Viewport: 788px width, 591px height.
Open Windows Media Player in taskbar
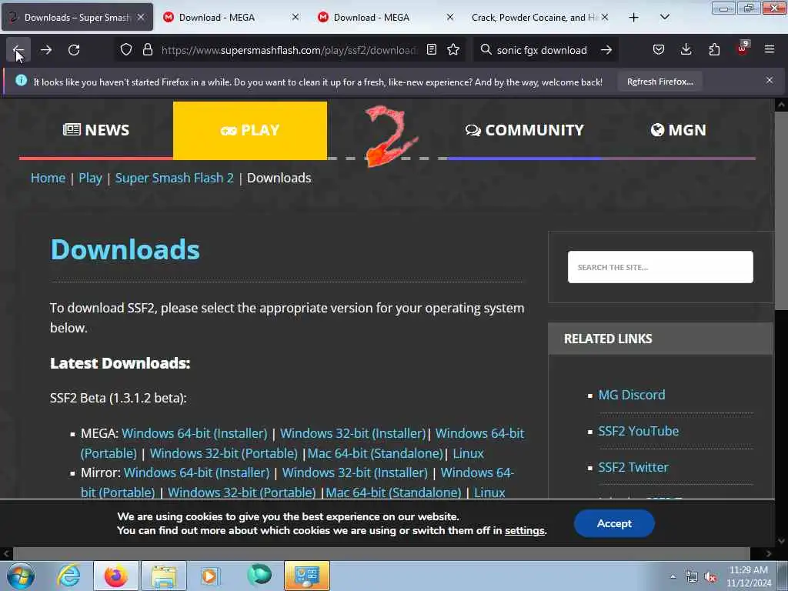[x=209, y=576]
